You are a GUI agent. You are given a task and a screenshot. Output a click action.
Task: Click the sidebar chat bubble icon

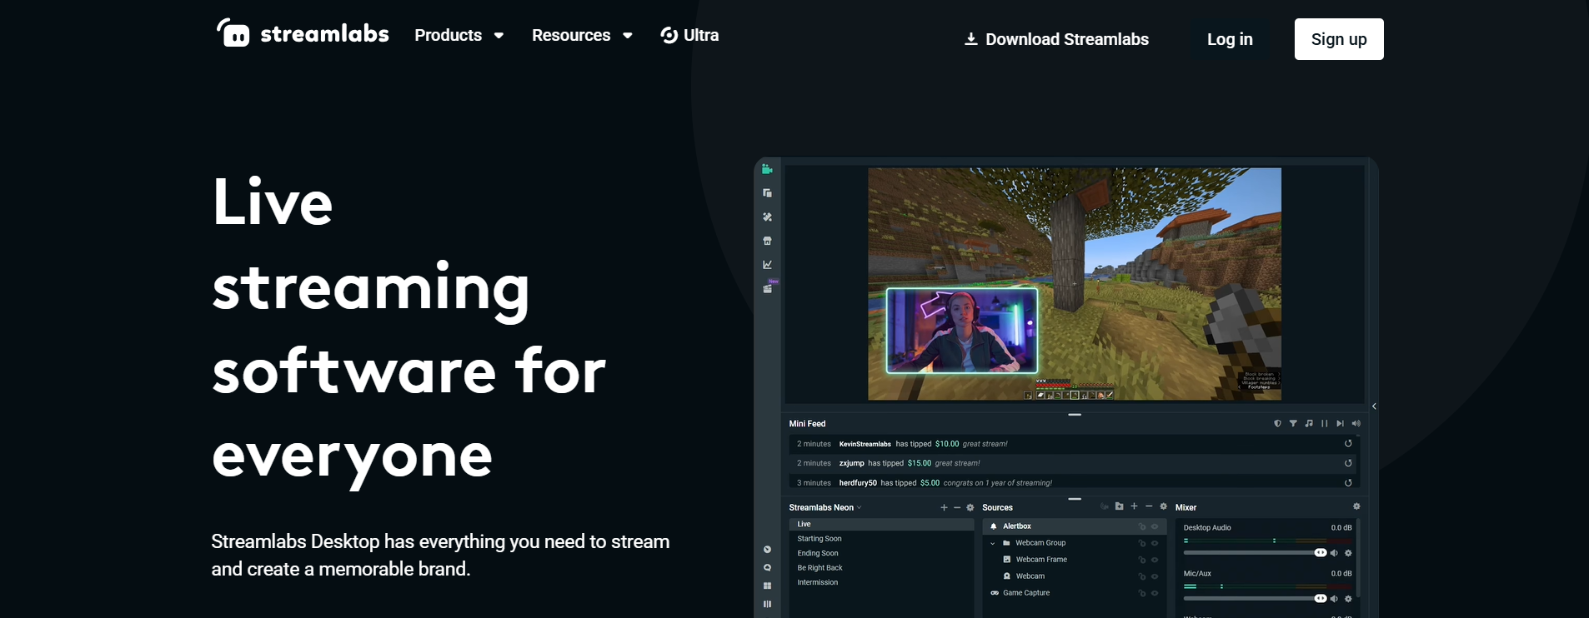coord(767,568)
